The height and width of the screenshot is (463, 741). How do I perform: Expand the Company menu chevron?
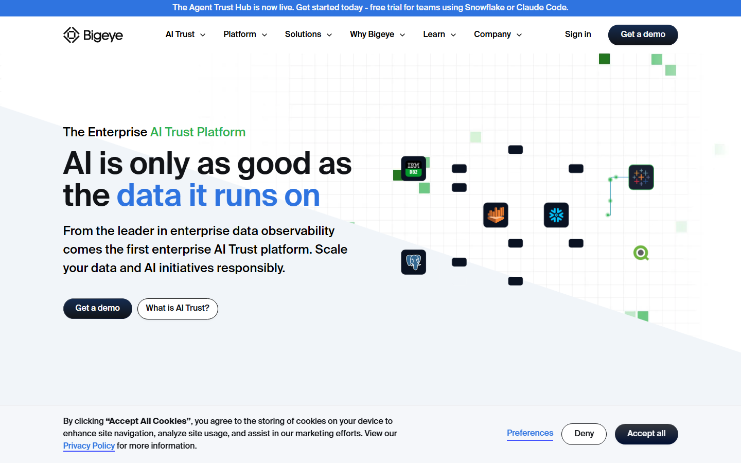(x=519, y=35)
